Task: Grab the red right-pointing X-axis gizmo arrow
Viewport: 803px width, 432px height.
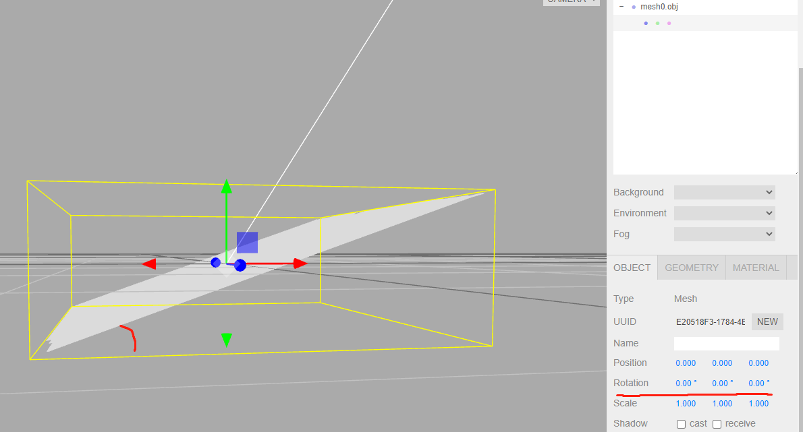Action: tap(300, 264)
